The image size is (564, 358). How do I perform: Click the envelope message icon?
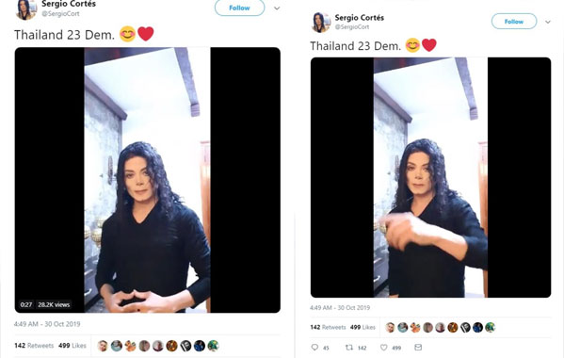tap(418, 348)
